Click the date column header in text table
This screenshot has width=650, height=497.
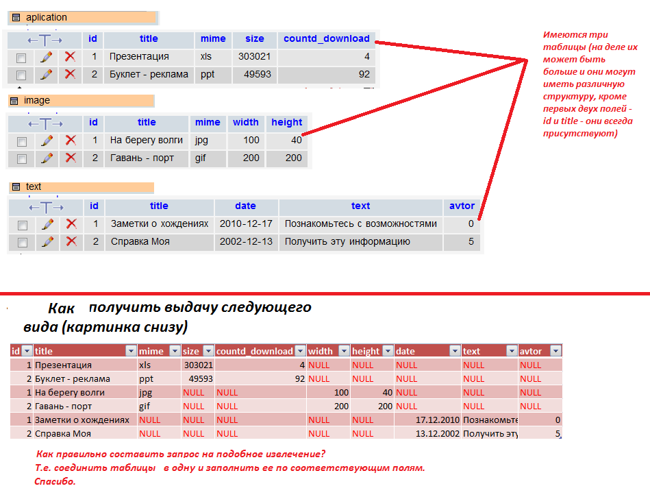[x=245, y=206]
